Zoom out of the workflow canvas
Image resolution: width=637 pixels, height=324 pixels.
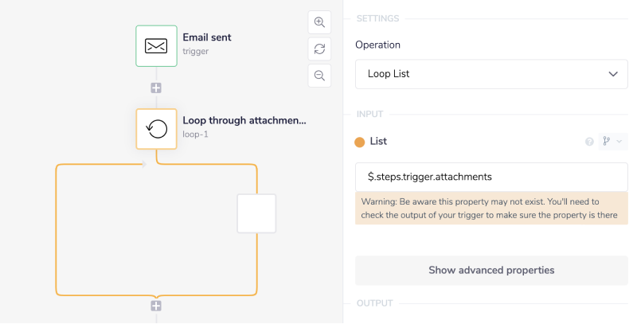(x=319, y=76)
